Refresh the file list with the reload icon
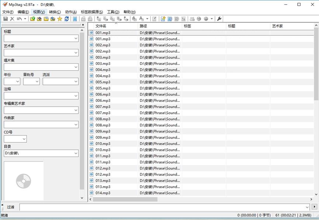Screen dimensions: 319x220 point(66,19)
